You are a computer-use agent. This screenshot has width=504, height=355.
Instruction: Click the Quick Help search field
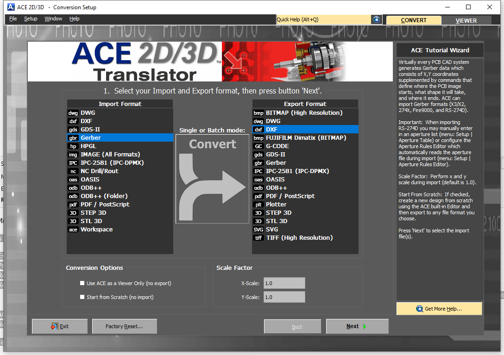coord(323,19)
